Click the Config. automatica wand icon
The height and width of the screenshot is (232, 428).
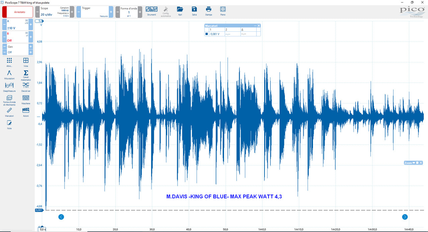(x=166, y=11)
